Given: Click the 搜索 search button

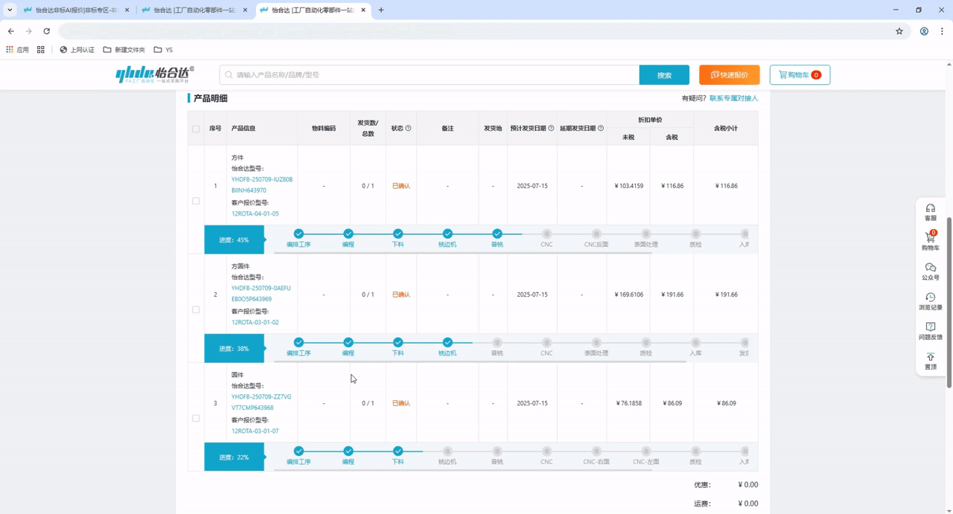Looking at the screenshot, I should 664,75.
